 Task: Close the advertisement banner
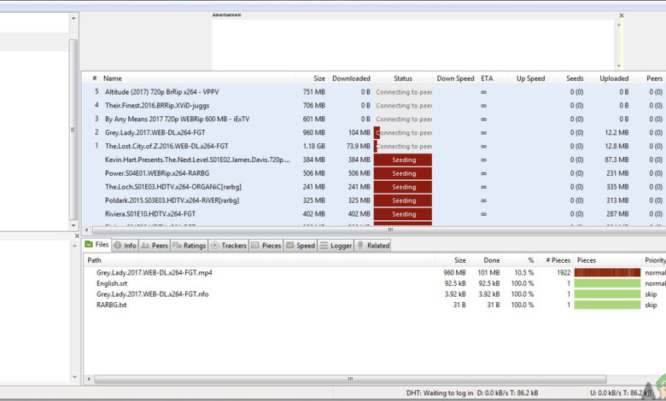[622, 15]
